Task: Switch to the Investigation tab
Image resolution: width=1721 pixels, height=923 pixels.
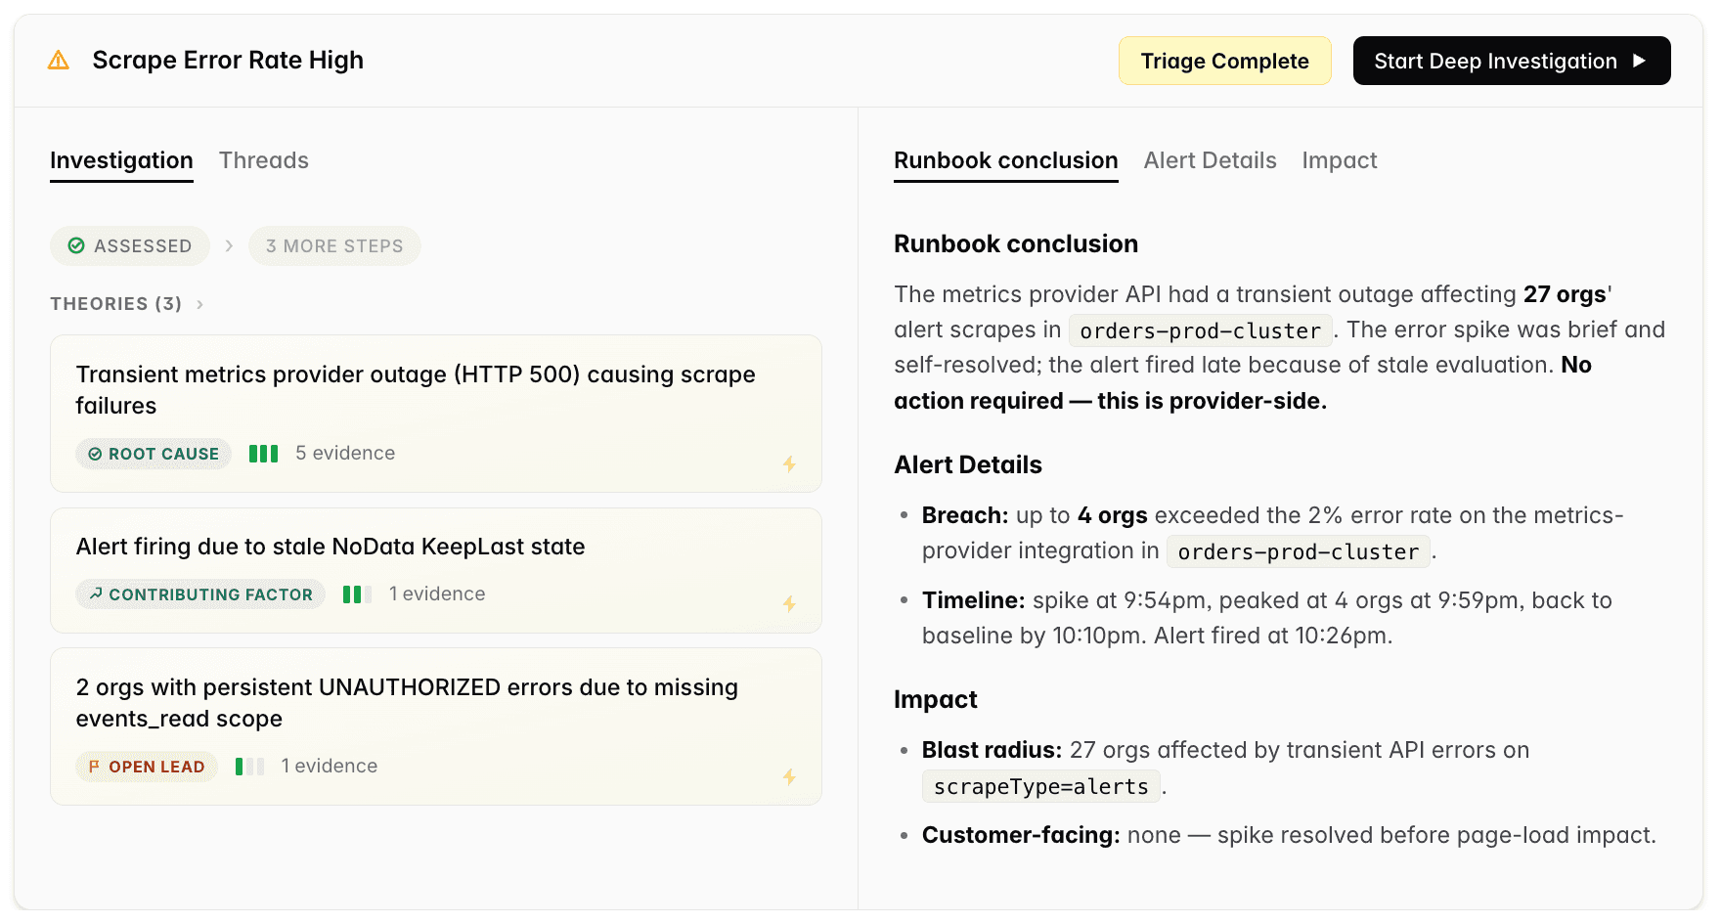Action: point(121,160)
